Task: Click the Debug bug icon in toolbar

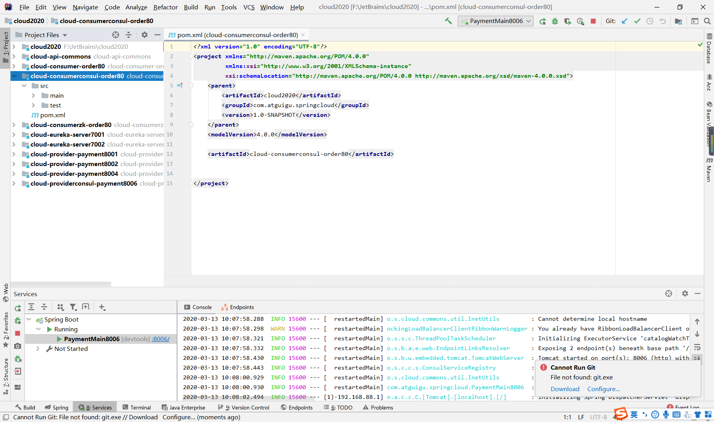Action: click(x=555, y=21)
